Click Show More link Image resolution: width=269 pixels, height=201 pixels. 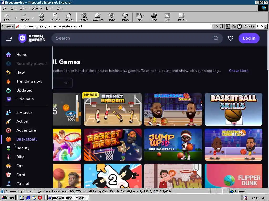(x=239, y=71)
